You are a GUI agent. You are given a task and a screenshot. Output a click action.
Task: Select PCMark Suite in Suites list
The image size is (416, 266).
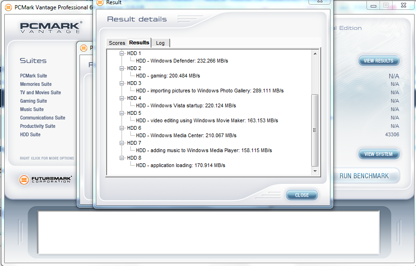34,76
